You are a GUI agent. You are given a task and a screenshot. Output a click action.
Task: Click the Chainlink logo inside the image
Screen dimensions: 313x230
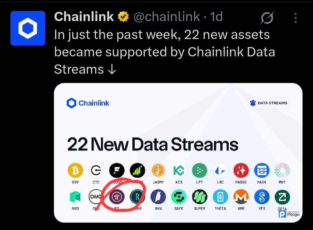[x=88, y=103]
